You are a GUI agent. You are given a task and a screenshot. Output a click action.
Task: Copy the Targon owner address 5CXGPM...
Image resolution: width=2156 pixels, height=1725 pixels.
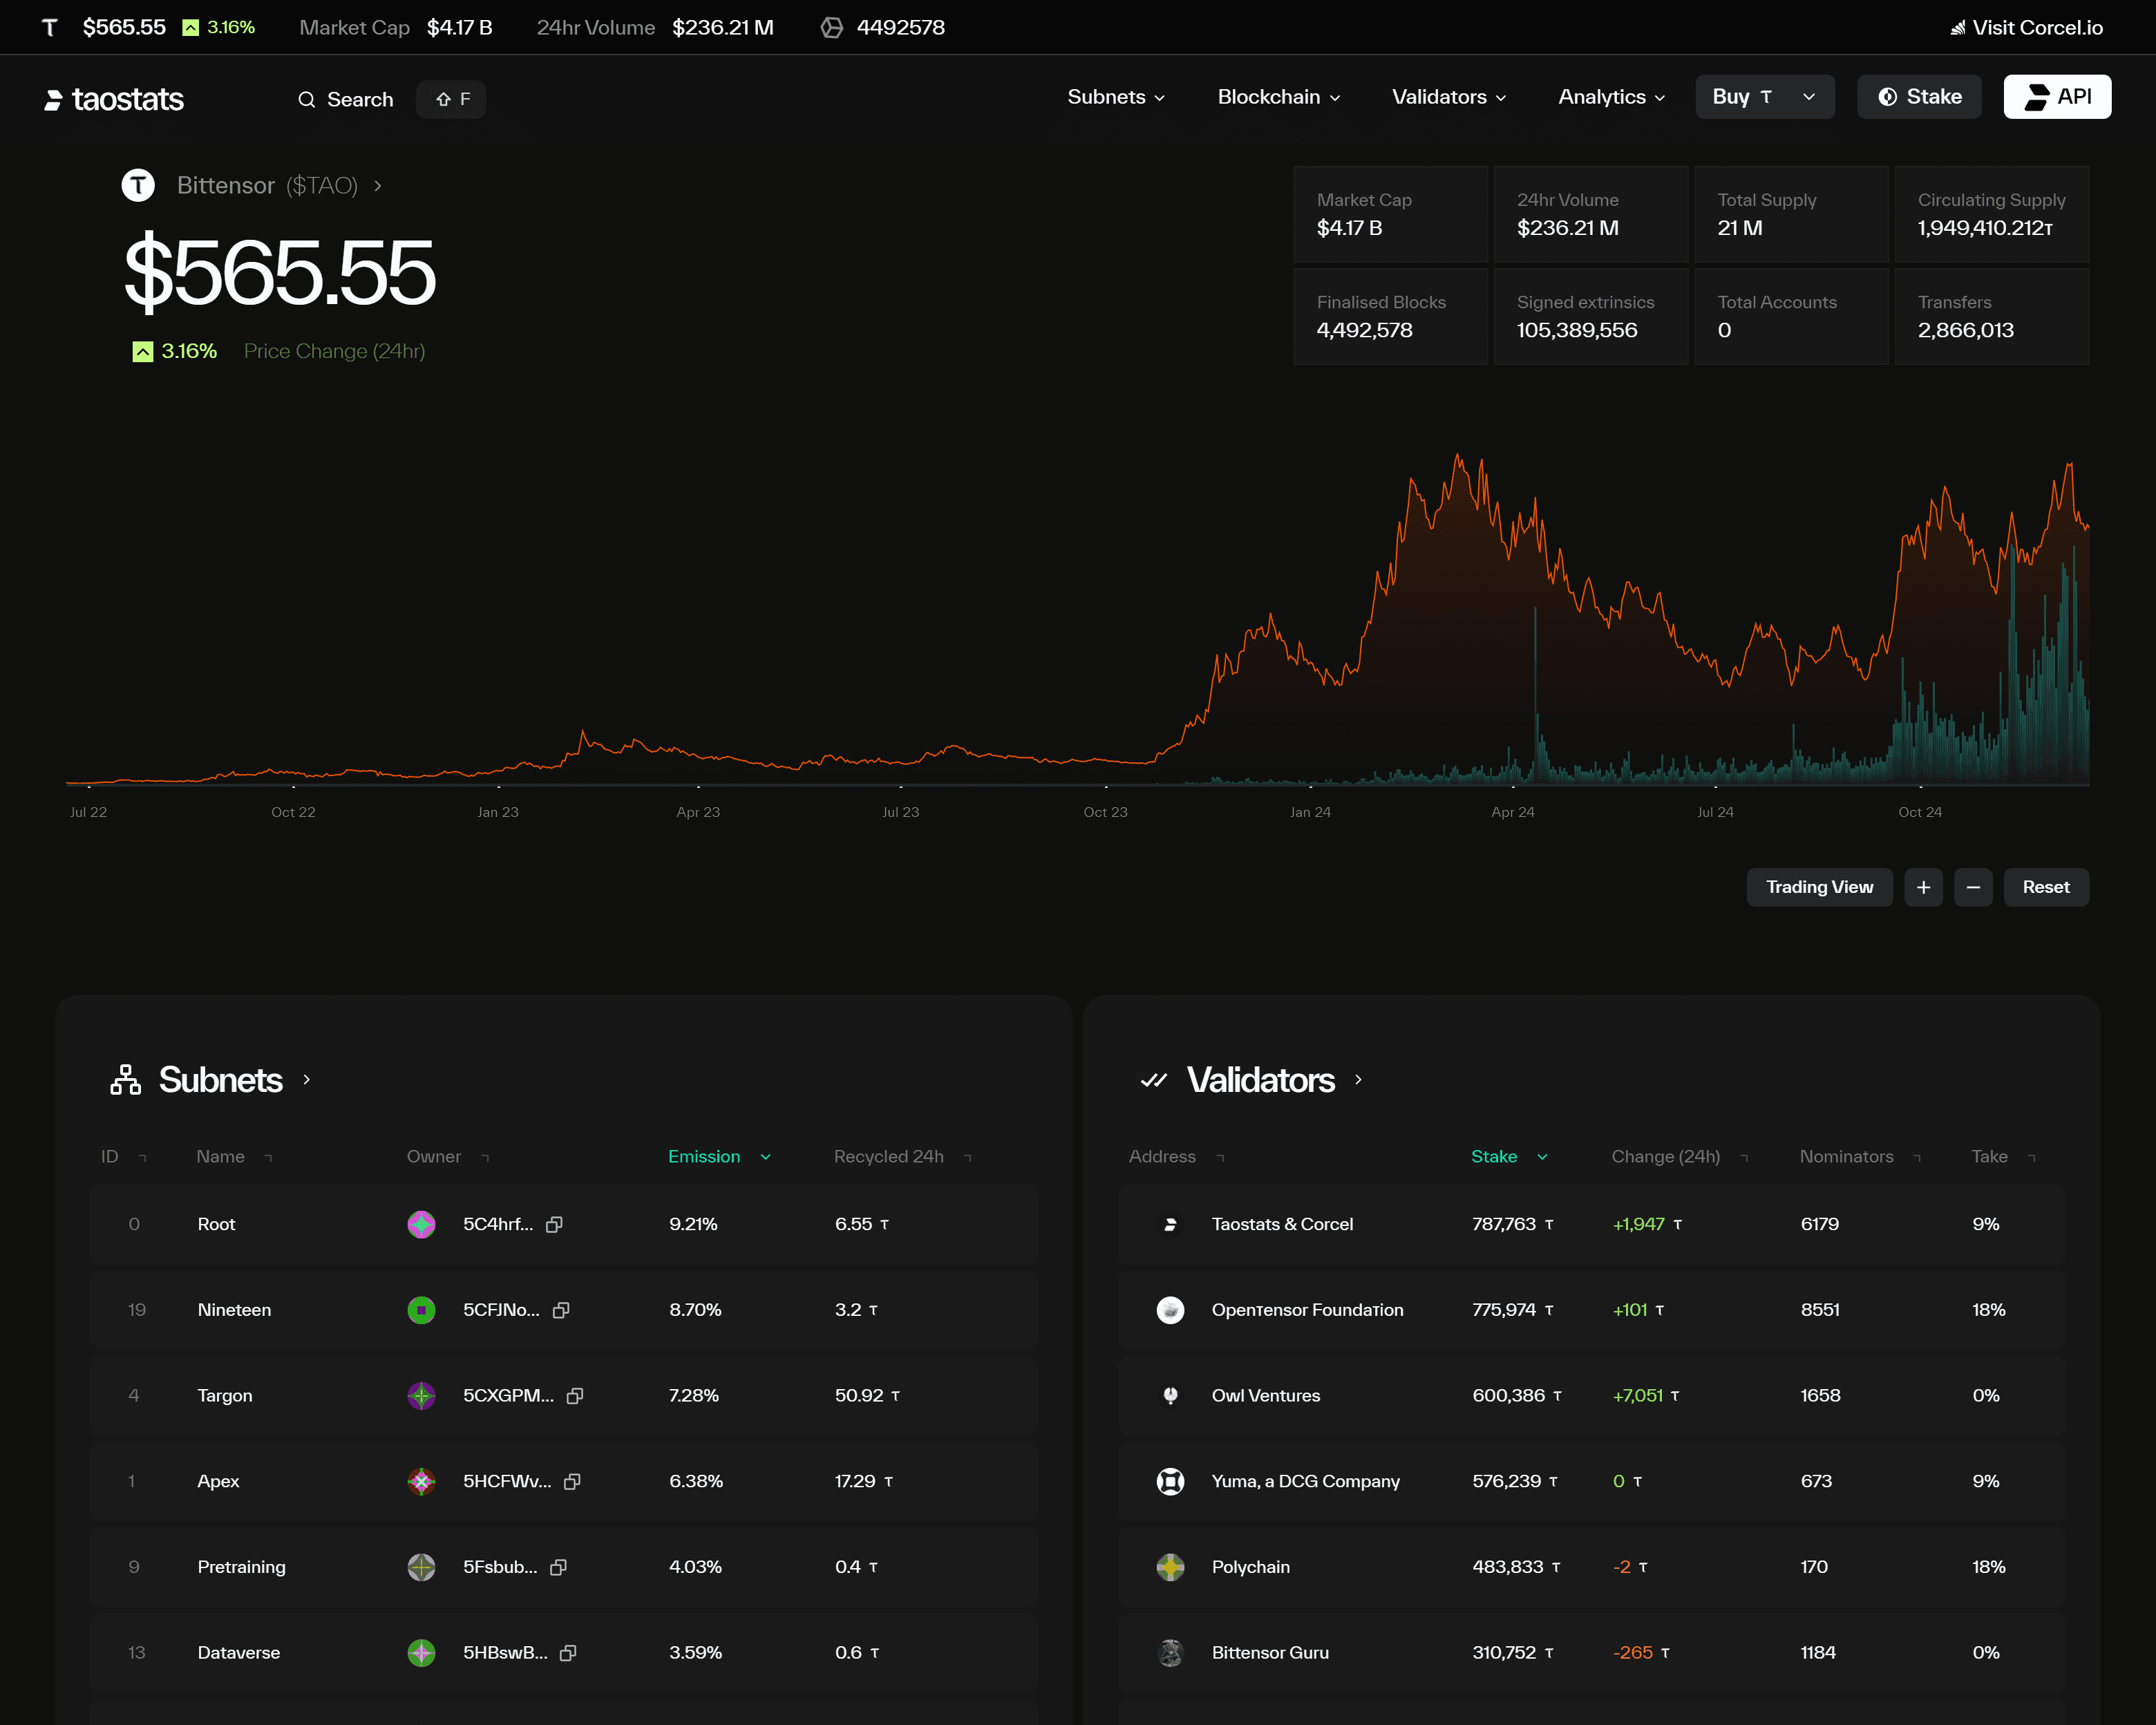click(x=575, y=1396)
